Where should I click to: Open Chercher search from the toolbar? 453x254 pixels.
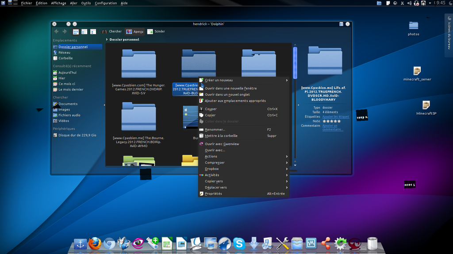[112, 31]
